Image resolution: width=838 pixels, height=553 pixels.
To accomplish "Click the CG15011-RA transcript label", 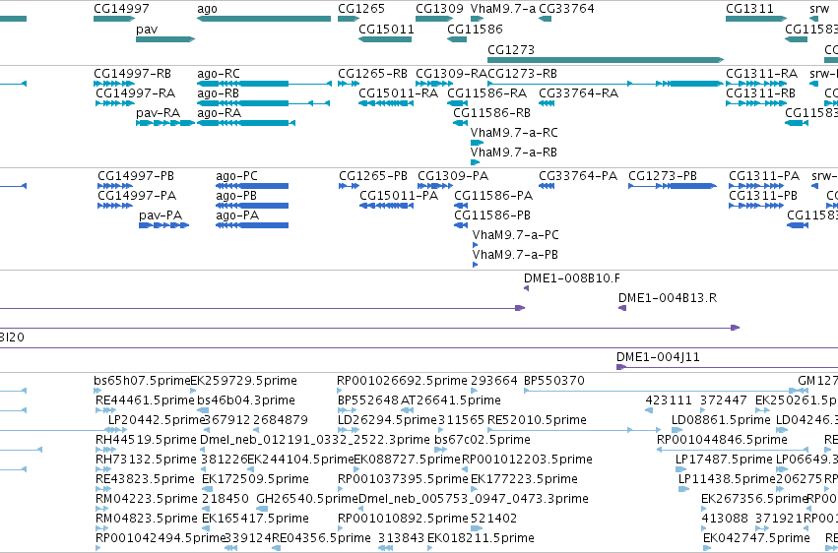I will [x=398, y=93].
